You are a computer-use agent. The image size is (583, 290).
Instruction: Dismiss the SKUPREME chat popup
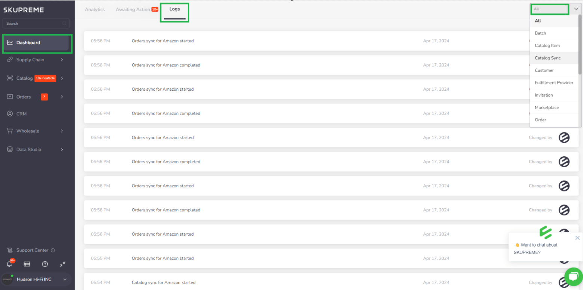click(x=577, y=238)
